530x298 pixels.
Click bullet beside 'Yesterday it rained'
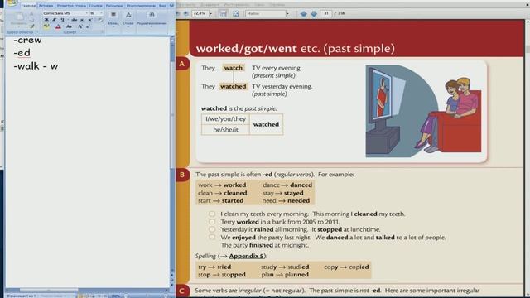pos(212,229)
